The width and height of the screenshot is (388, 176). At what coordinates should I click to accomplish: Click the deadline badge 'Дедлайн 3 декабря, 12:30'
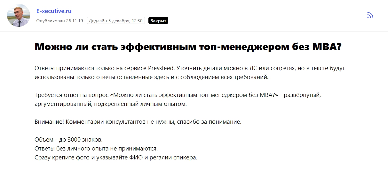pyautogui.click(x=115, y=21)
